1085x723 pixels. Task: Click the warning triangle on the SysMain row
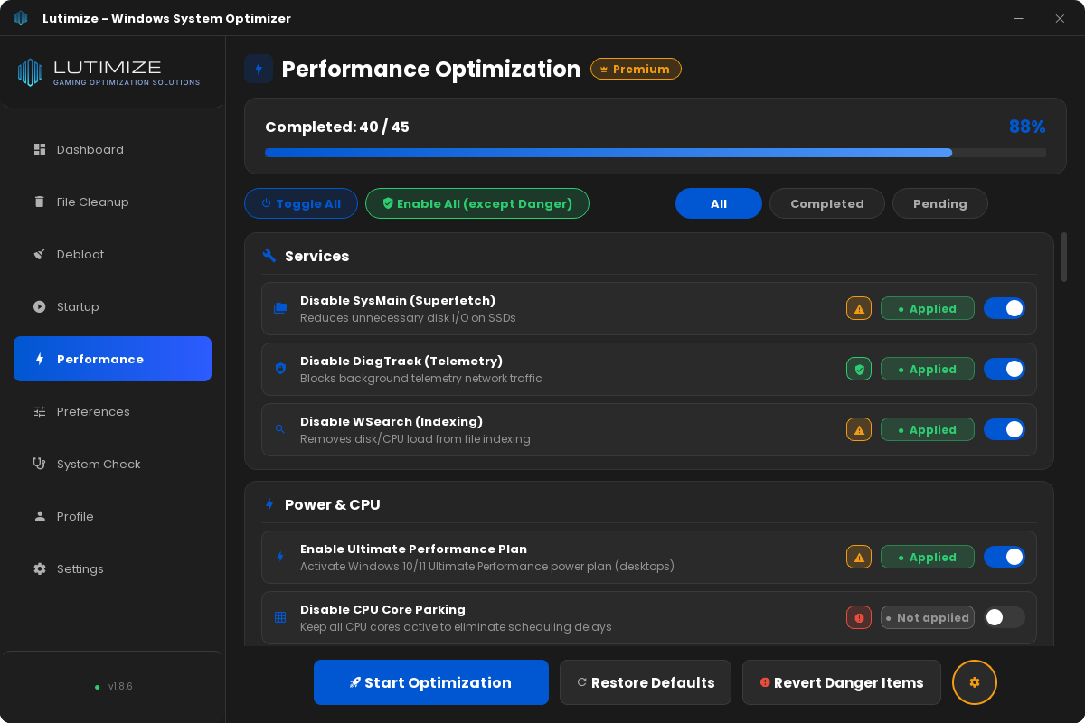coord(859,308)
